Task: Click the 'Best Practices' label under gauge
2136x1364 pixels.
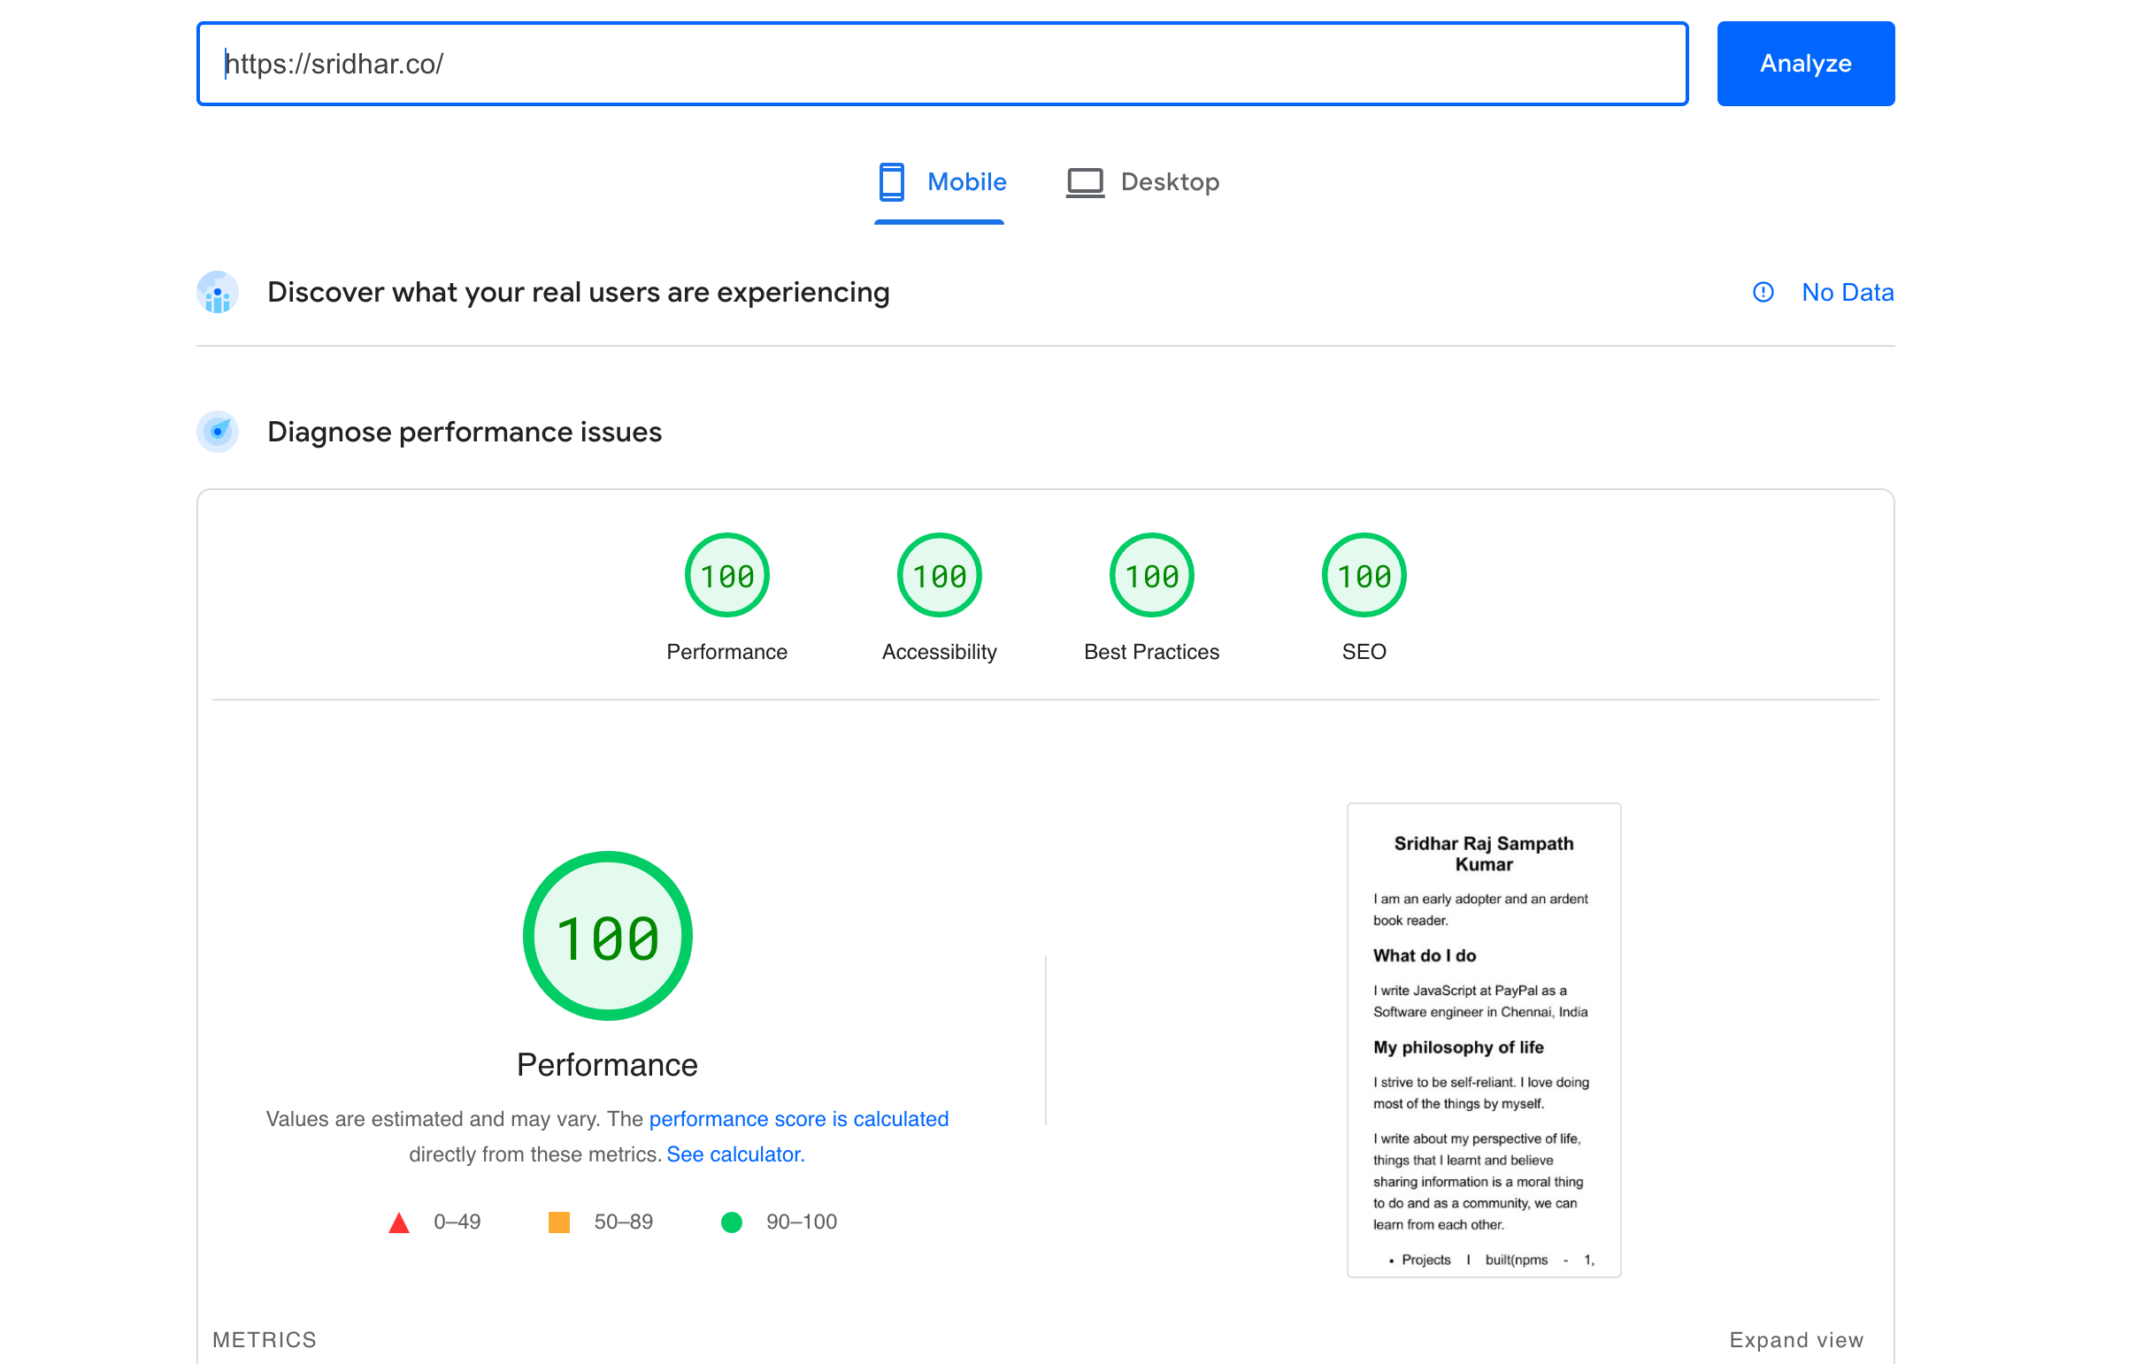Action: point(1151,653)
